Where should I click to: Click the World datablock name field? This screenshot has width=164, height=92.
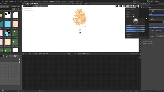pos(156,22)
